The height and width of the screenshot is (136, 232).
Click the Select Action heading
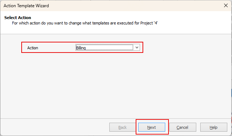pyautogui.click(x=18, y=18)
